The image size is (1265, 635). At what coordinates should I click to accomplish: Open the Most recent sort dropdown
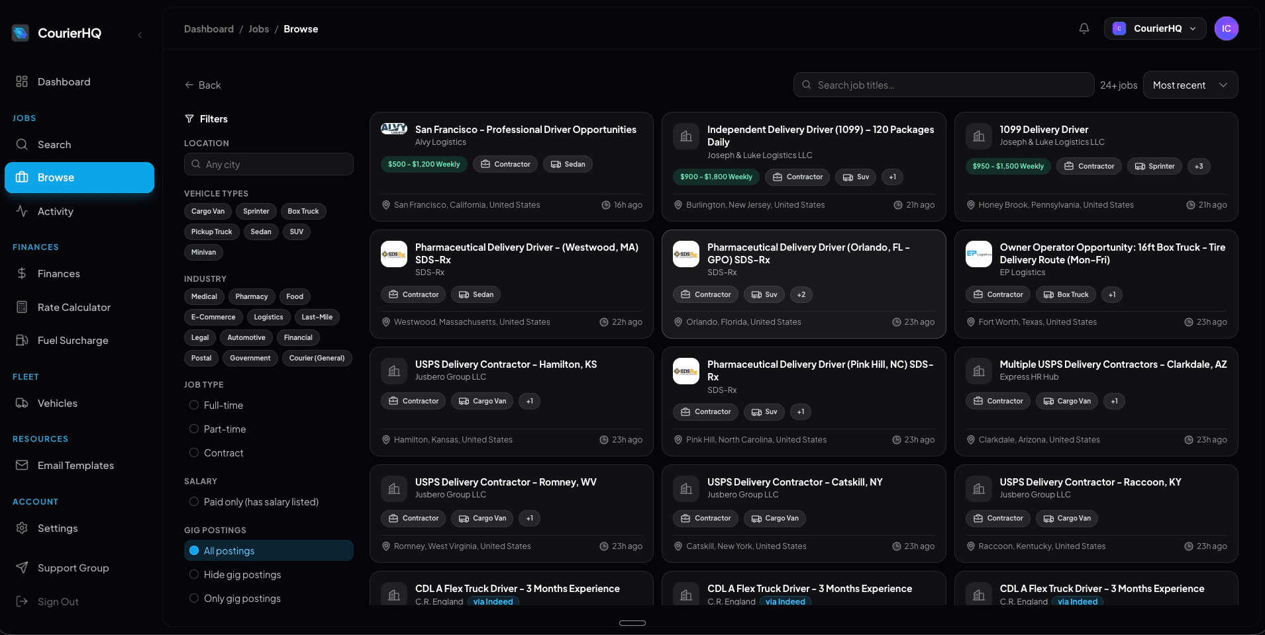(1190, 85)
